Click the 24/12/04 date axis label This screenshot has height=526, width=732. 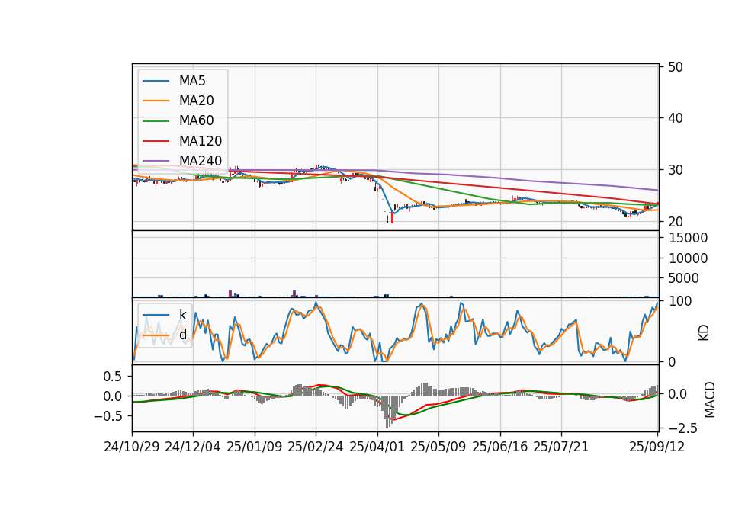point(193,447)
